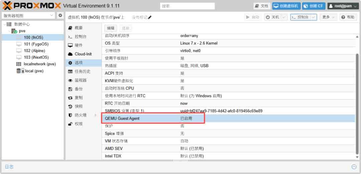Image resolution: width=361 pixels, height=174 pixels.
Task: Select the KVM硬件虚拟化 row
Action: pos(229,81)
